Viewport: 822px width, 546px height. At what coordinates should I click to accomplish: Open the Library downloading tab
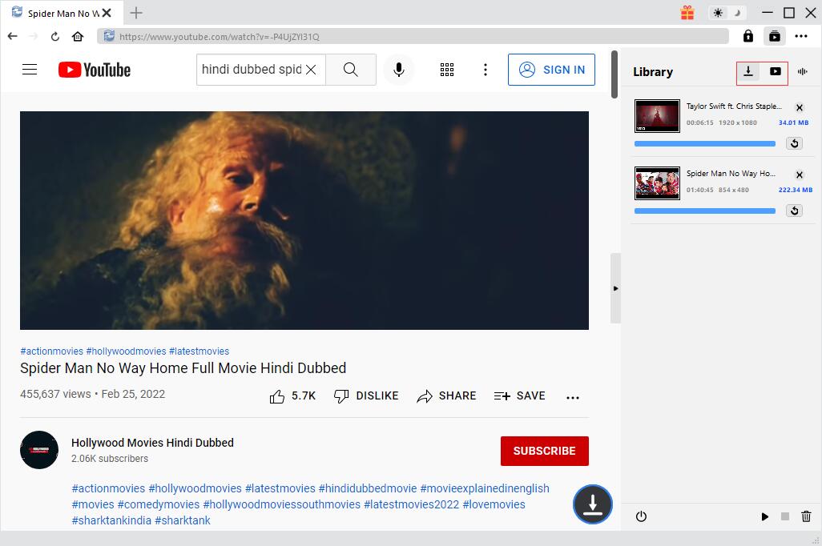coord(748,72)
